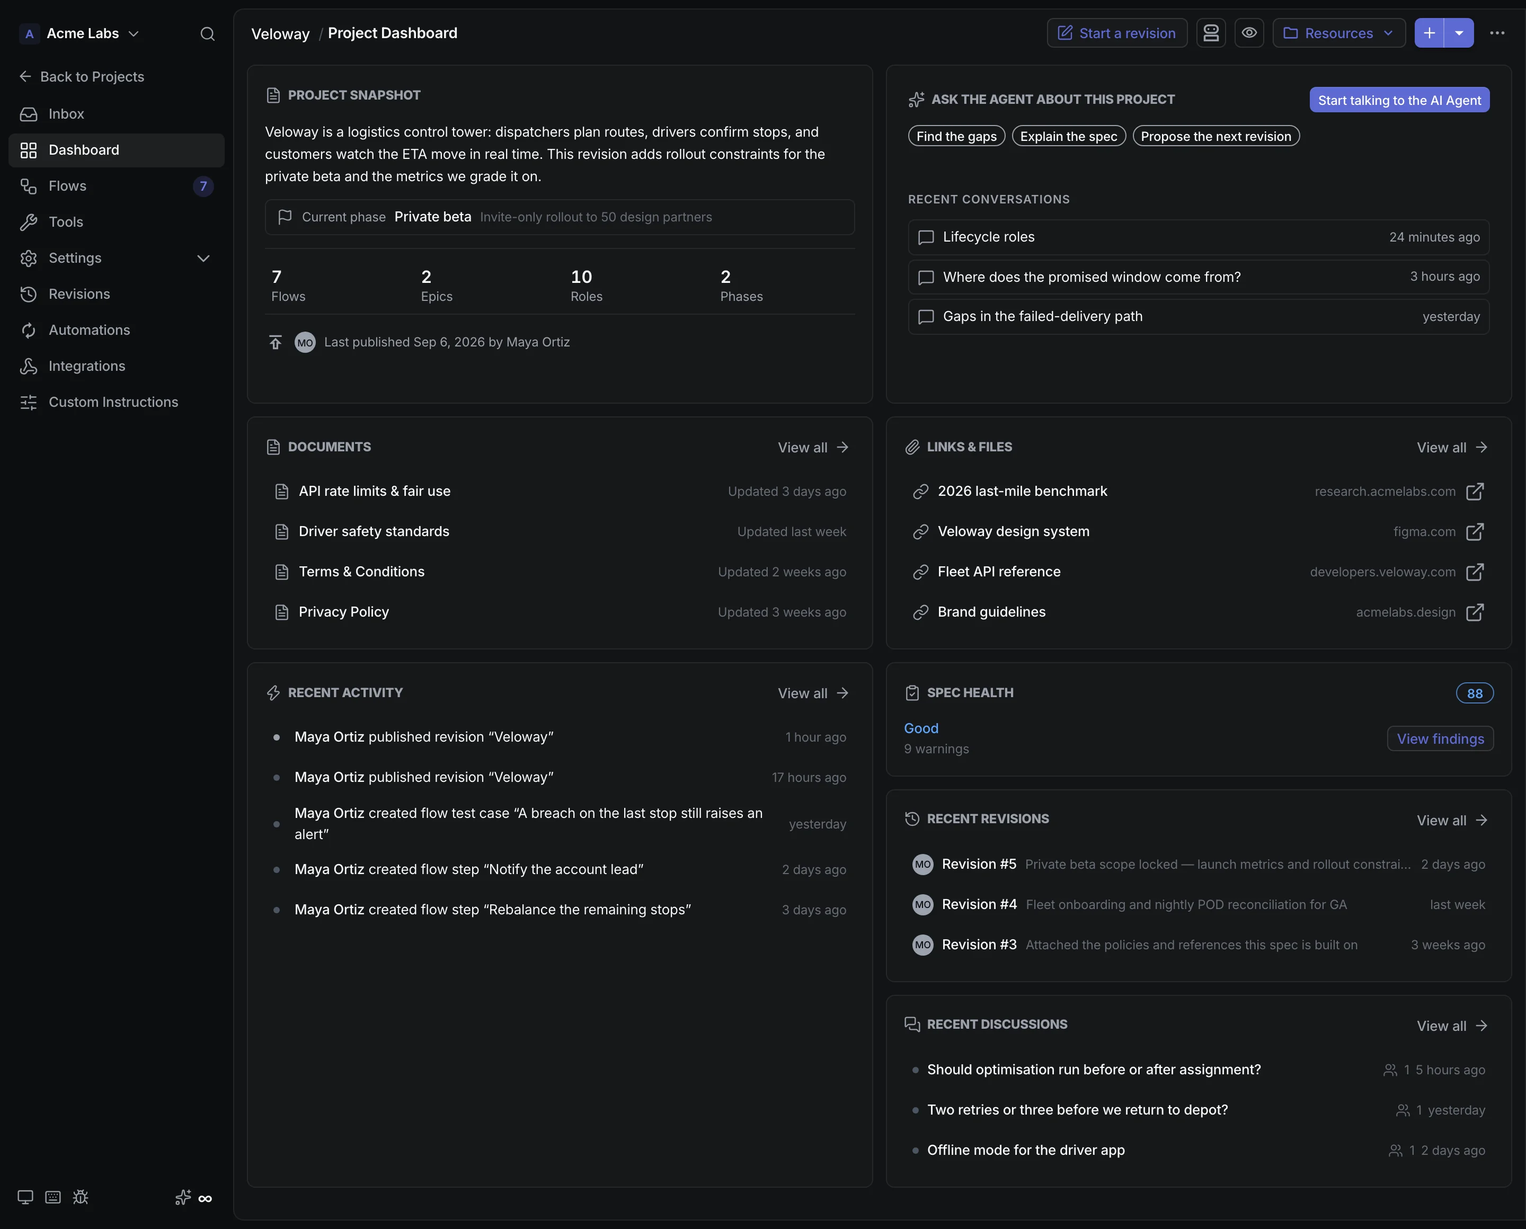Click the publish upload icon near Last published
This screenshot has width=1526, height=1229.
coord(276,343)
